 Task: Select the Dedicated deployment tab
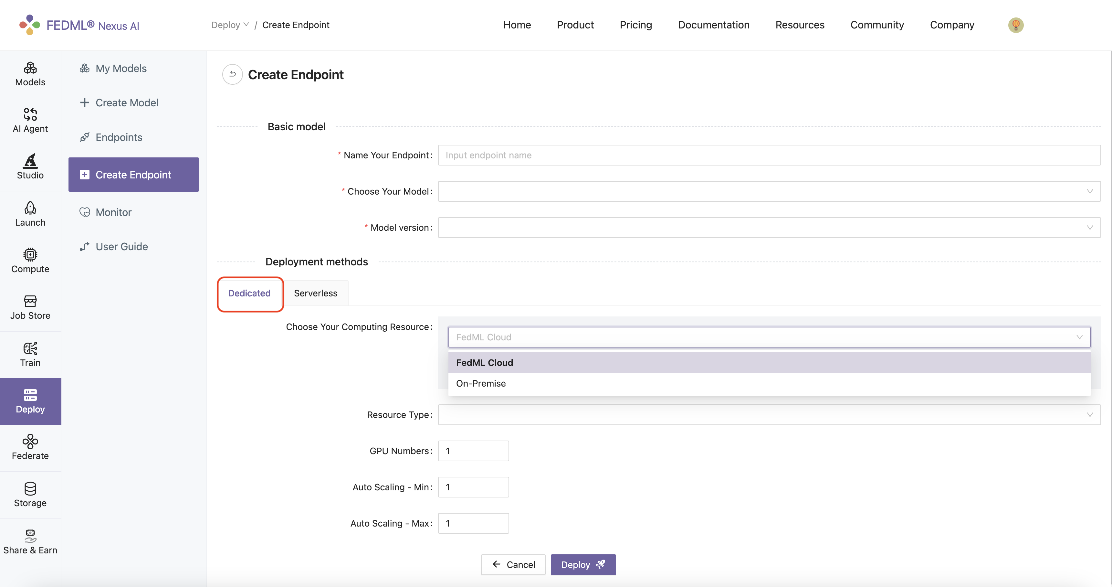tap(249, 293)
